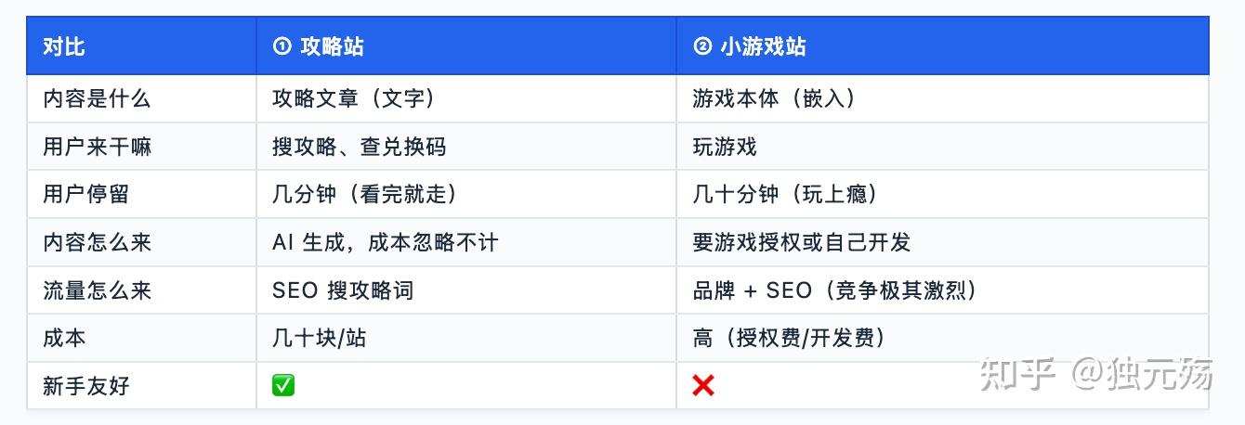
Task: Click the 搜攻略、查兑换码 cell
Action: click(466, 147)
